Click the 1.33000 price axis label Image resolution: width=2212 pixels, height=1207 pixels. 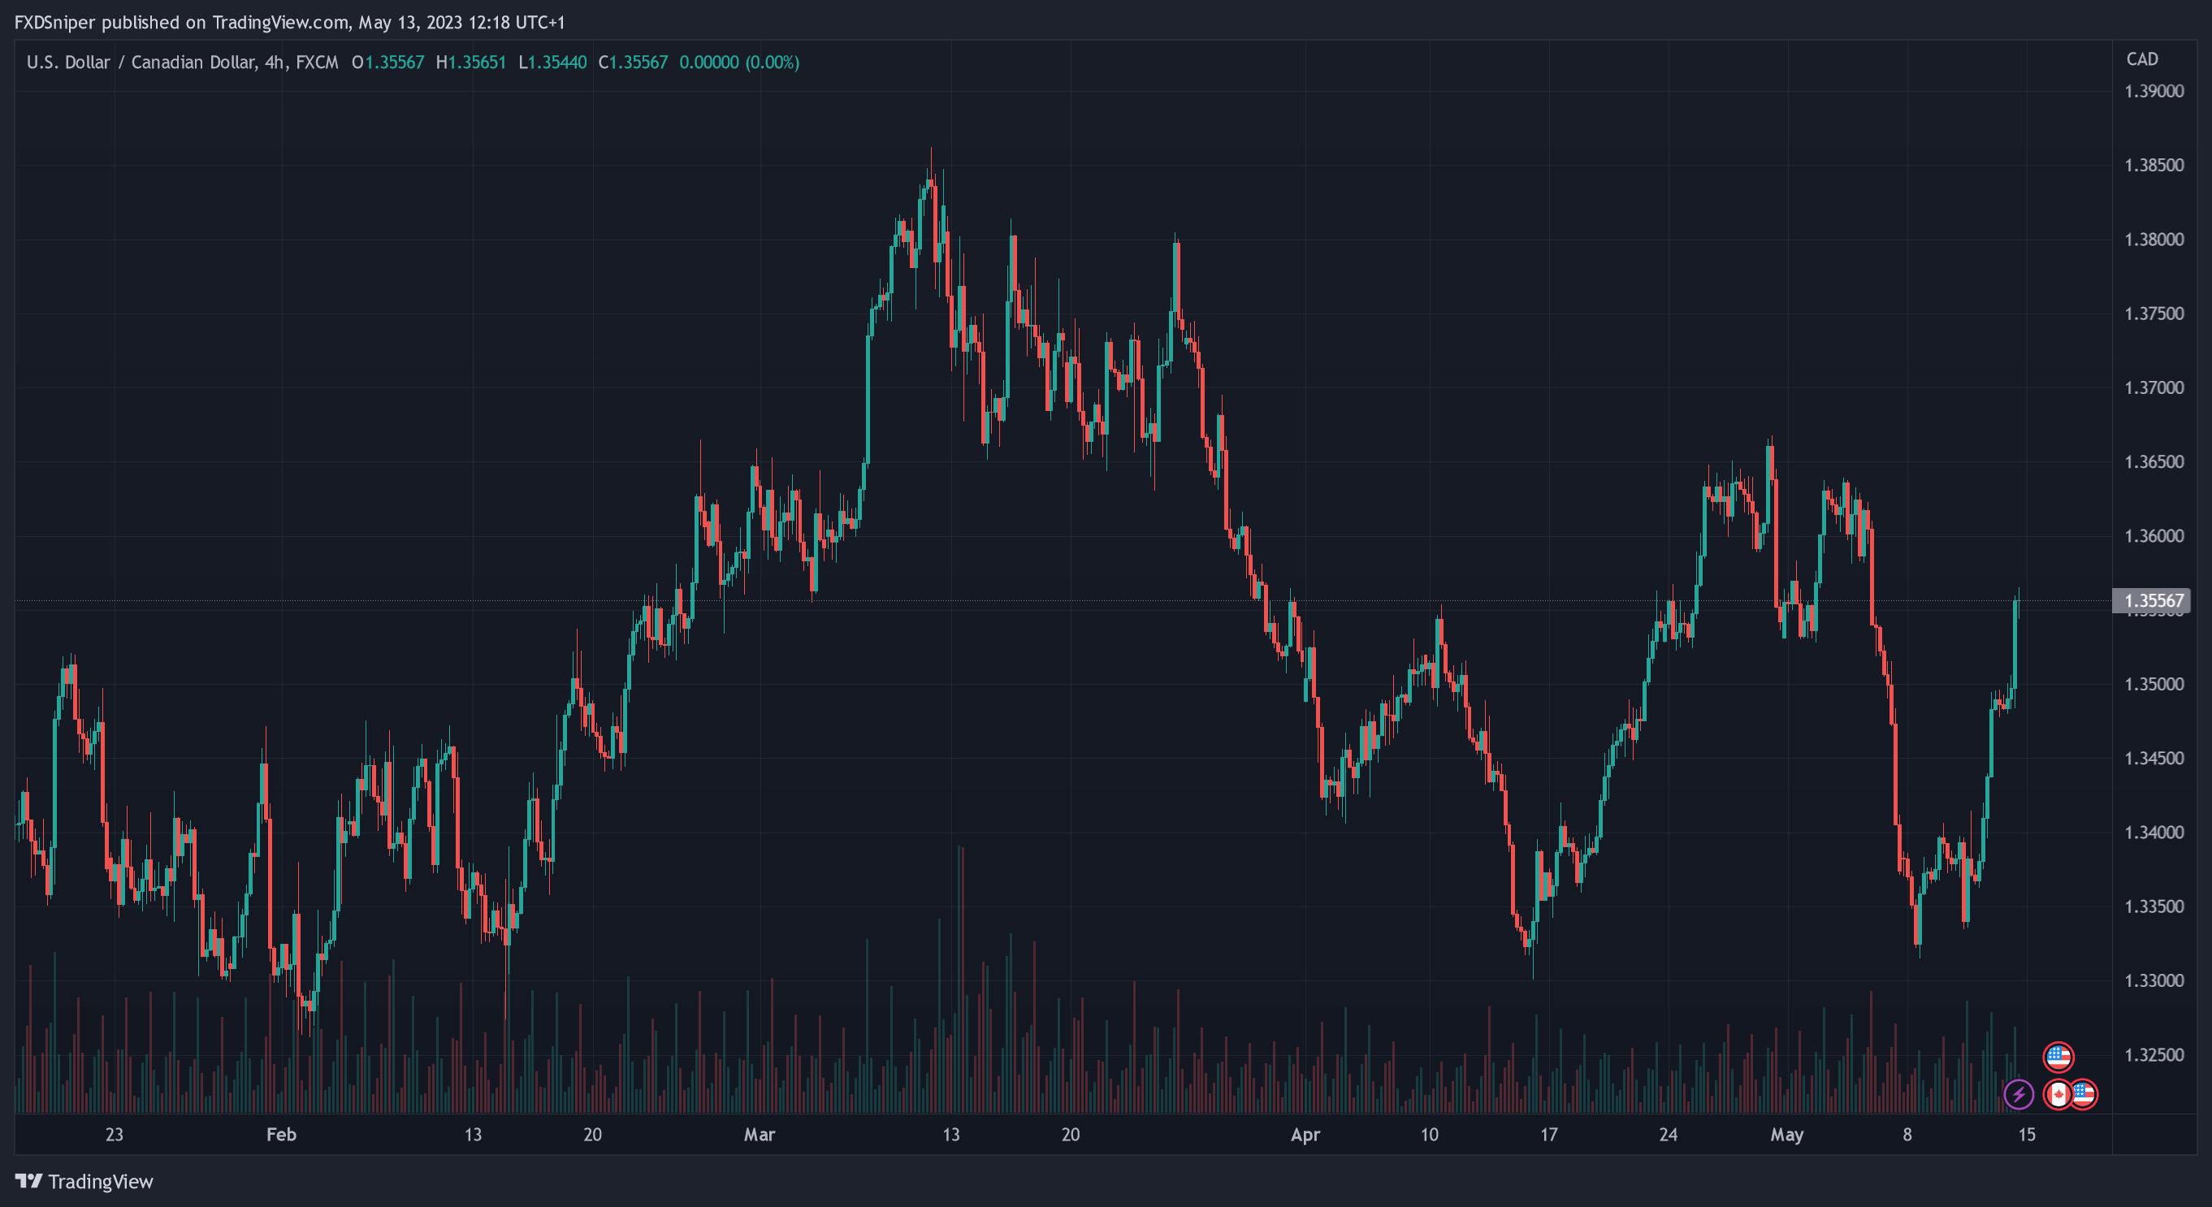(2154, 980)
